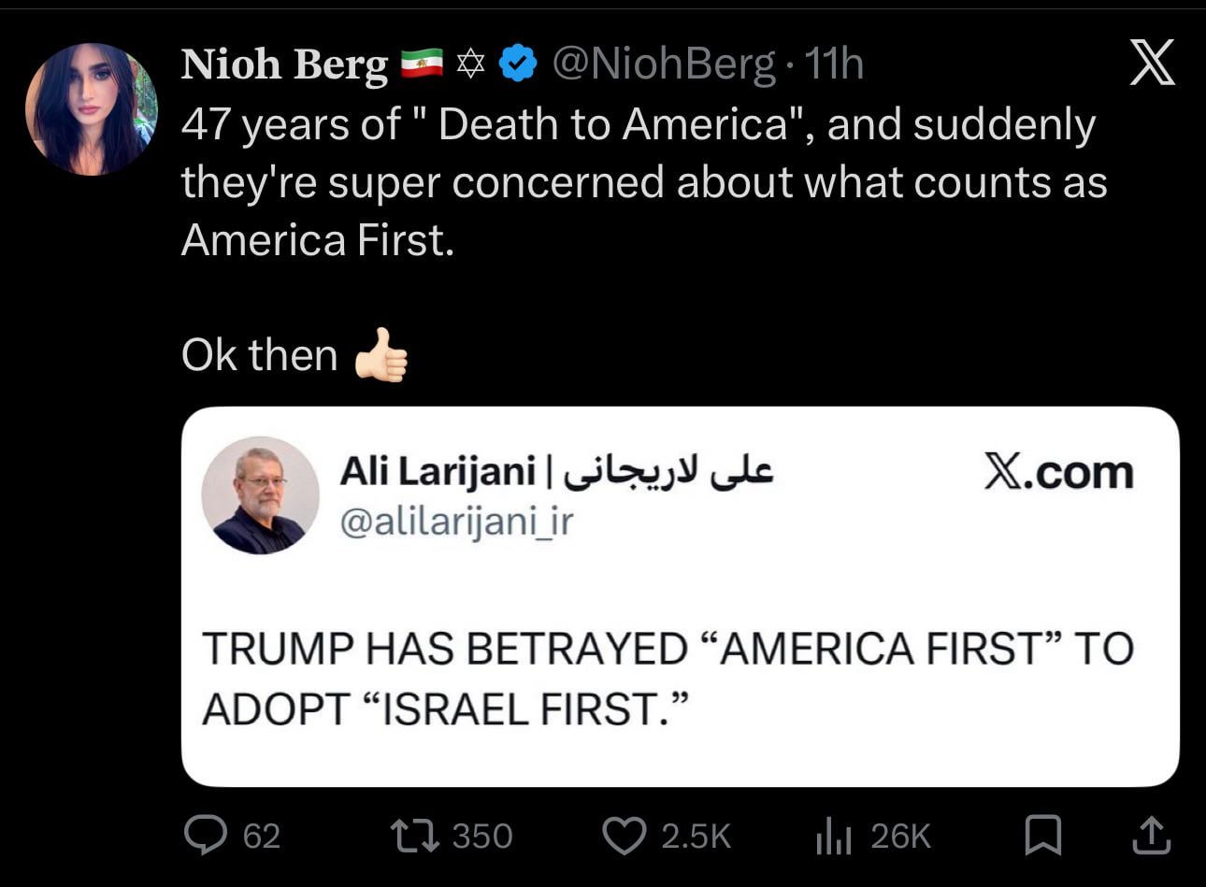The width and height of the screenshot is (1206, 887).
Task: Click the Ali Larijani display name
Action: click(x=438, y=471)
